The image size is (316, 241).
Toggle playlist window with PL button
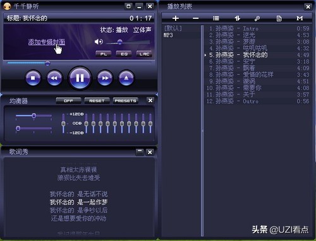(103, 54)
